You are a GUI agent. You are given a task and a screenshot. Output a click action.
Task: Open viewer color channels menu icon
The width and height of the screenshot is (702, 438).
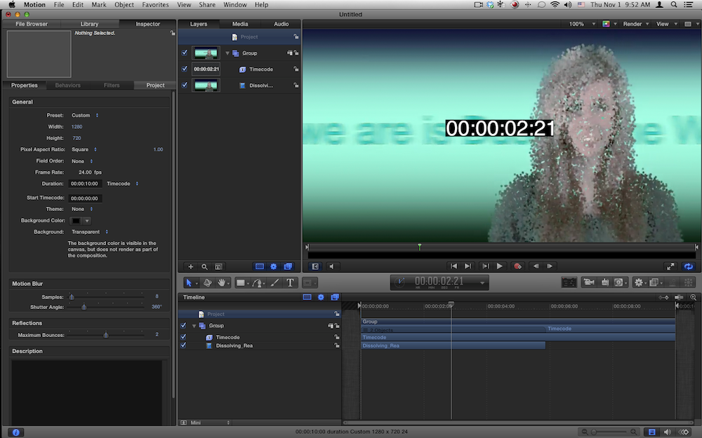pyautogui.click(x=607, y=24)
